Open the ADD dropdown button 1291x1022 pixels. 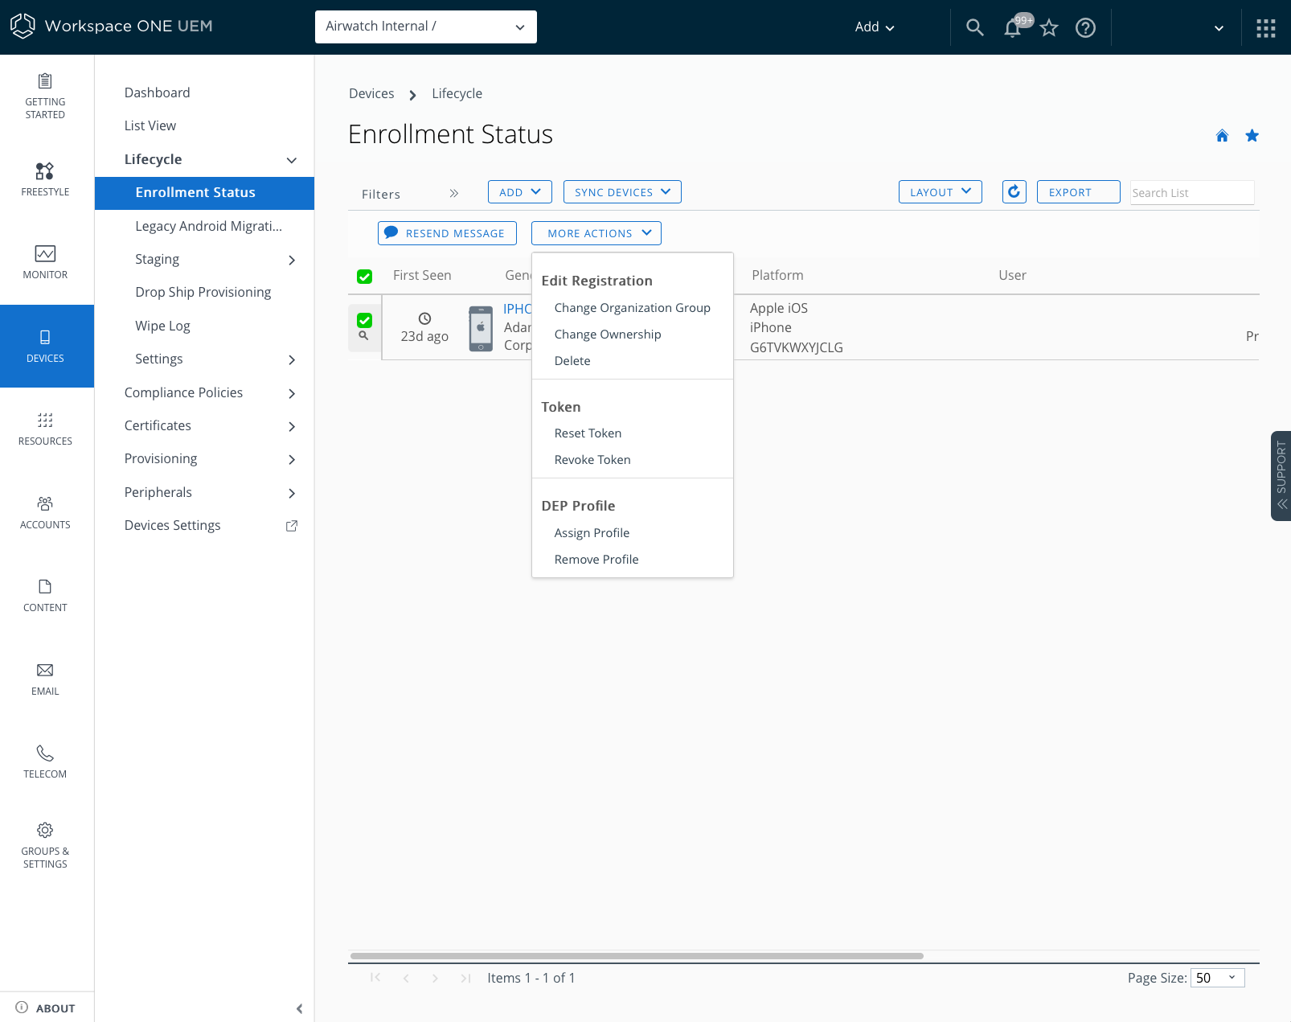519,192
